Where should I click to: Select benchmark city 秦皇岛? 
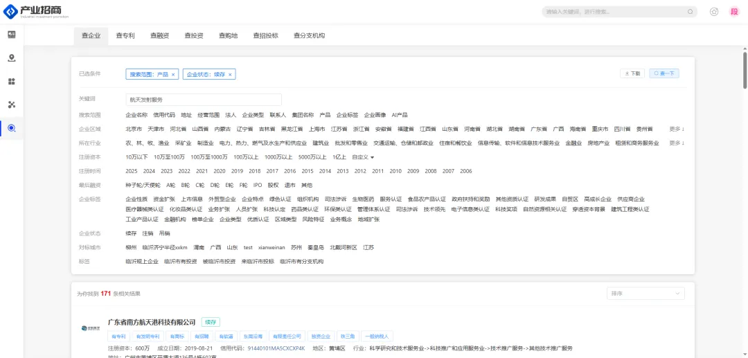[x=317, y=248]
